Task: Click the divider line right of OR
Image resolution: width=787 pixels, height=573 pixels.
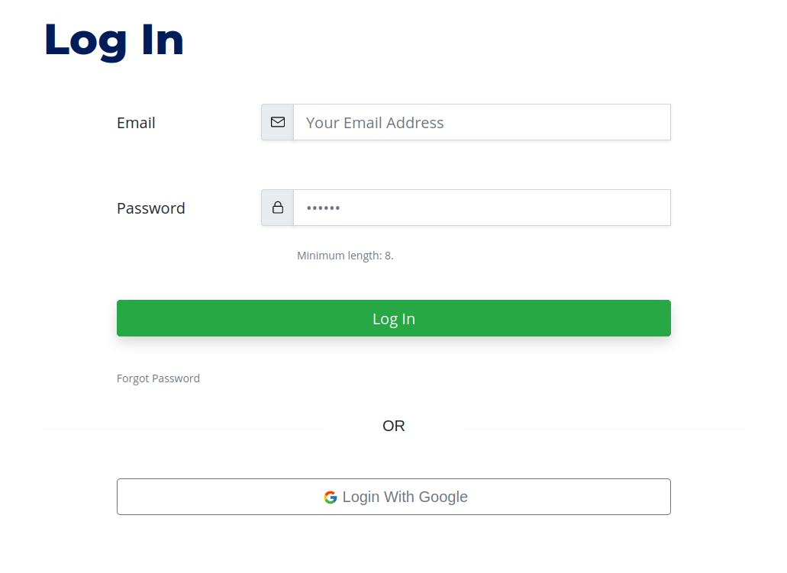Action: coord(605,429)
